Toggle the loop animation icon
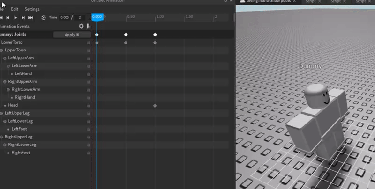 pyautogui.click(x=43, y=17)
